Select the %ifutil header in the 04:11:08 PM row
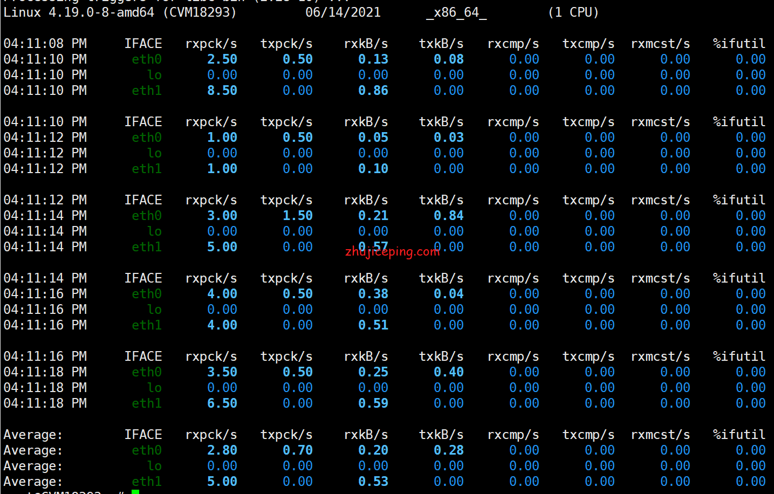The height and width of the screenshot is (494, 774). pyautogui.click(x=739, y=44)
